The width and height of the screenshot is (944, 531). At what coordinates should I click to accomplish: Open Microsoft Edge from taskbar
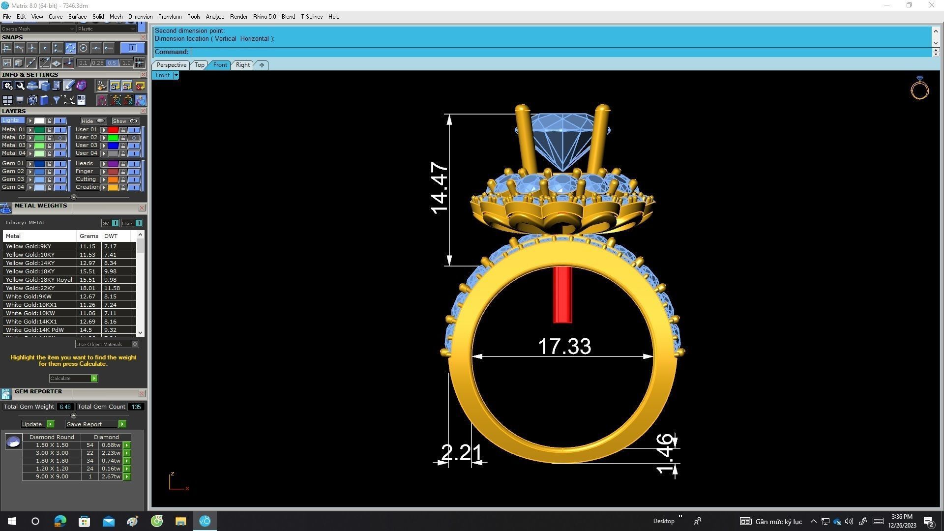(60, 521)
